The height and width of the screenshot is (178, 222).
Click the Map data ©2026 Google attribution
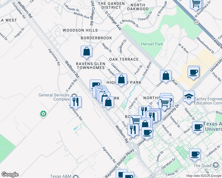point(204,176)
